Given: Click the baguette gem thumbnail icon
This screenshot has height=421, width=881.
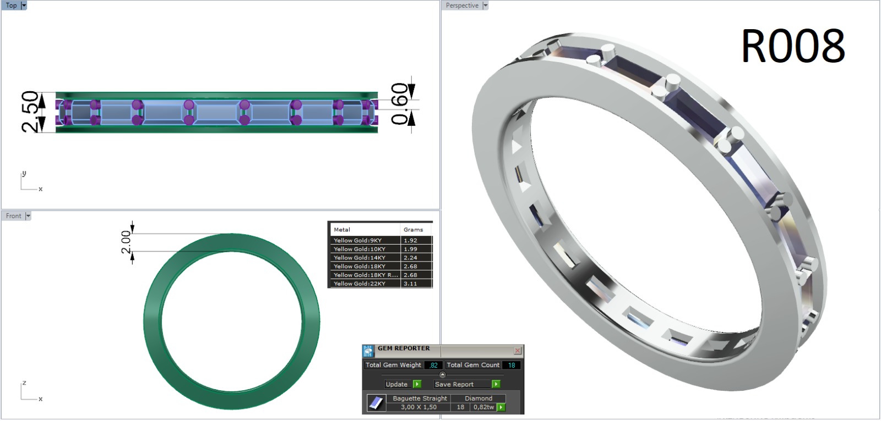Looking at the screenshot, I should tap(376, 403).
